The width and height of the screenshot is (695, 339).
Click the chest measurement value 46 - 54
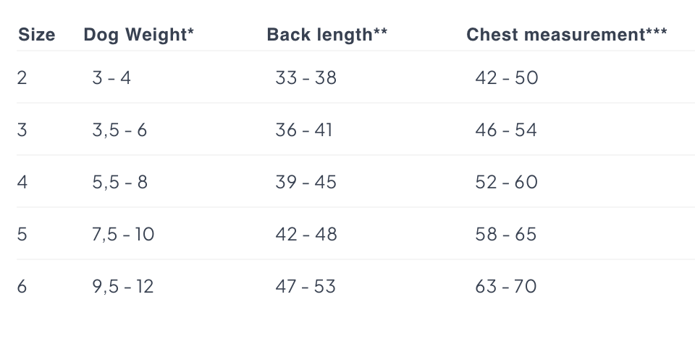point(506,130)
